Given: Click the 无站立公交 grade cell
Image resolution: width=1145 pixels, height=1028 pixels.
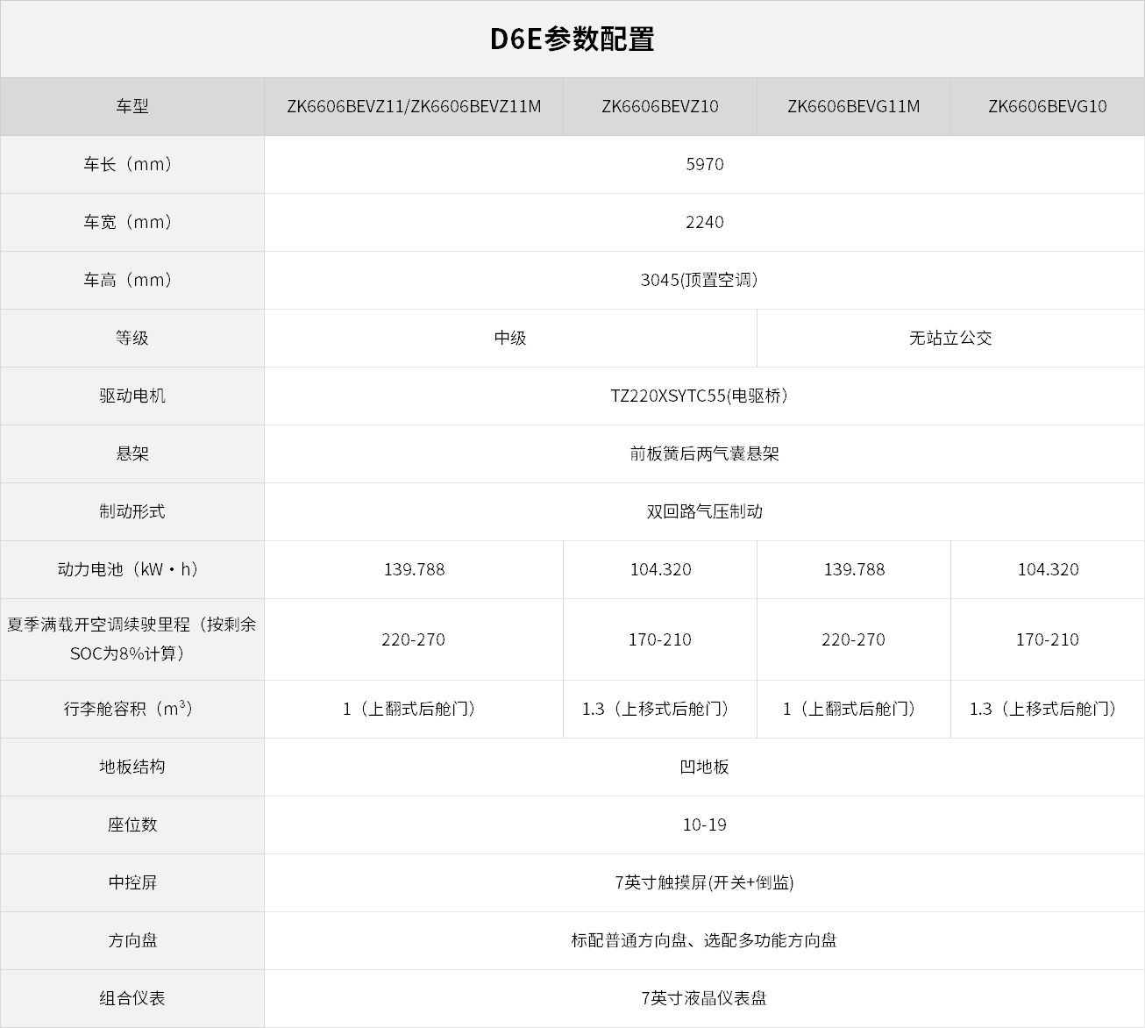Looking at the screenshot, I should [950, 338].
